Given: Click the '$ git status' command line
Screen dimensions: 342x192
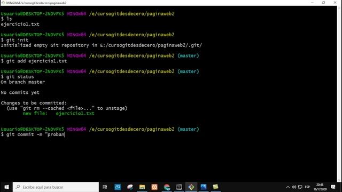Looking at the screenshot, I should point(17,77).
